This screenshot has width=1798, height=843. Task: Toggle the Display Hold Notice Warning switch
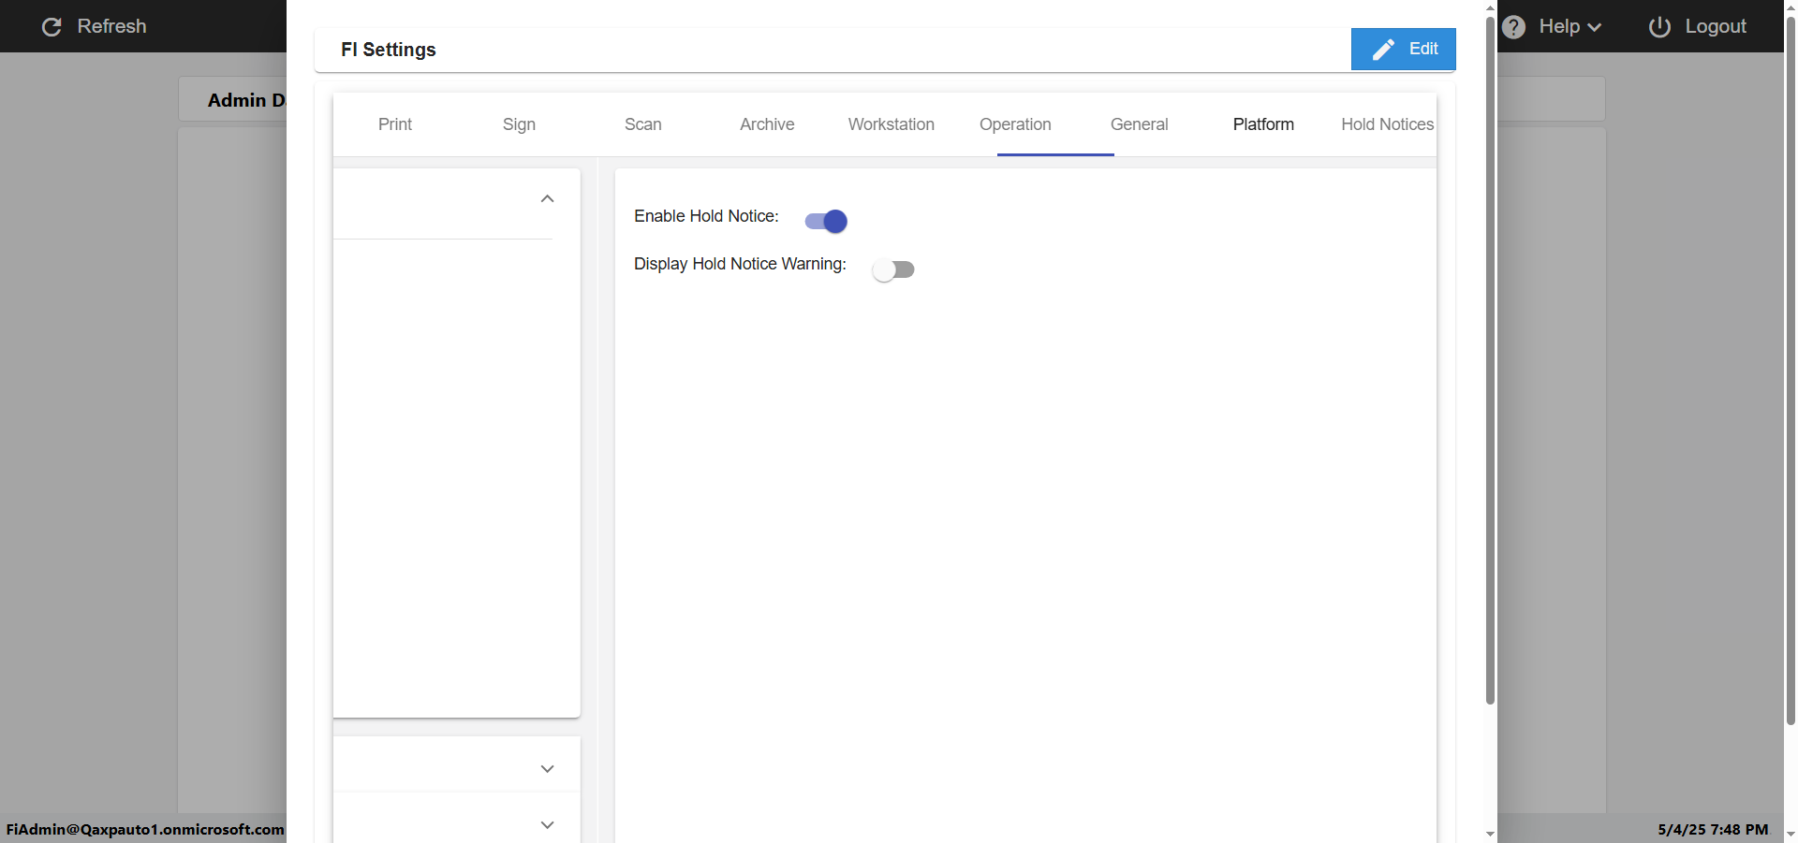[x=893, y=269]
